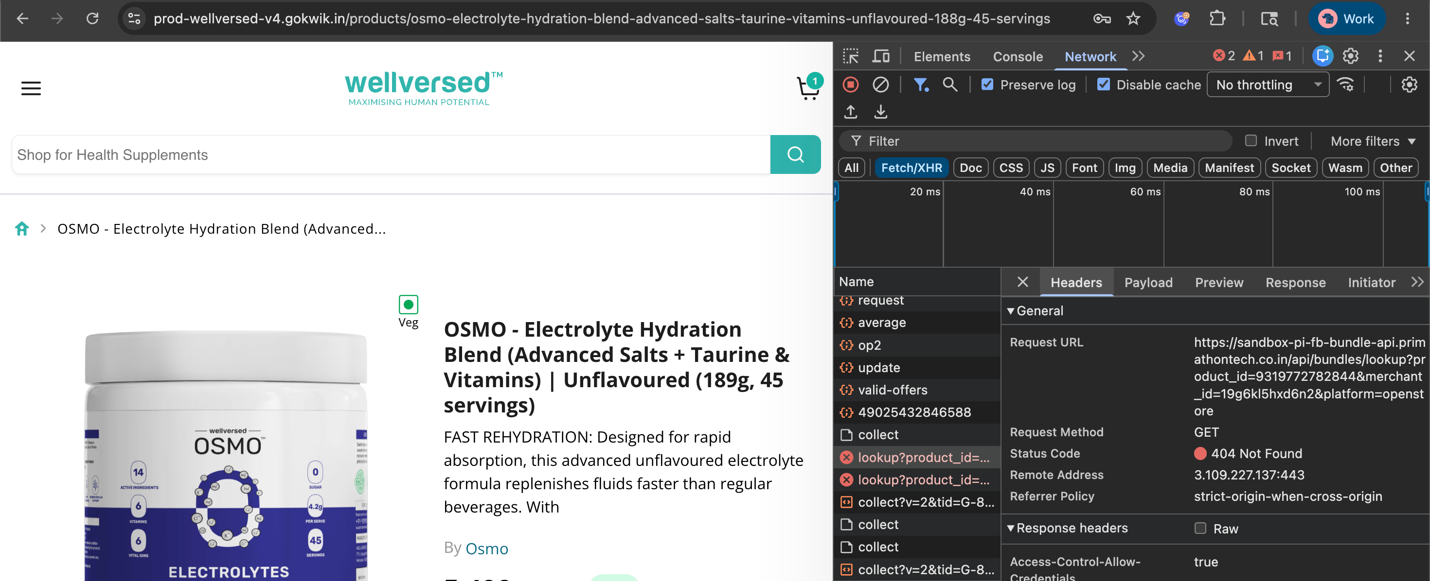Open the Extensions puzzle icon
The image size is (1430, 581).
[1217, 19]
